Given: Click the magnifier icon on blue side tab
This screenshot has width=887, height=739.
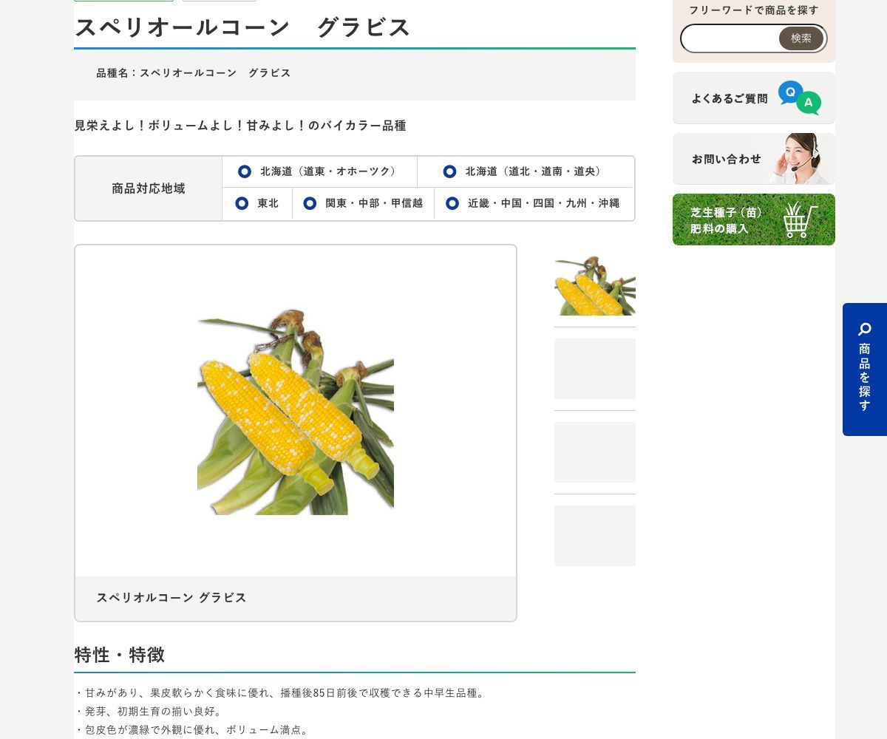Looking at the screenshot, I should point(865,330).
